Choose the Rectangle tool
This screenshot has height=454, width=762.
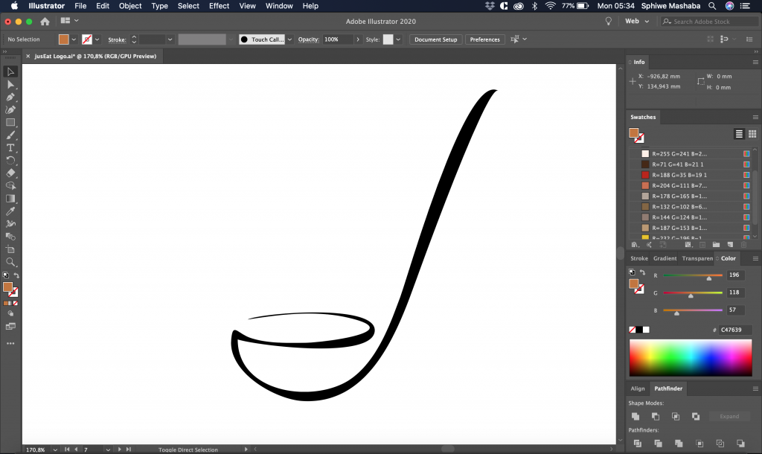coord(10,123)
